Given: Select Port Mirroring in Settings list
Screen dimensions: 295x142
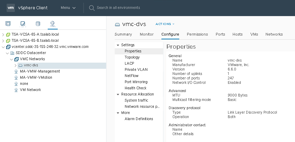Looking at the screenshot, I should (136, 82).
